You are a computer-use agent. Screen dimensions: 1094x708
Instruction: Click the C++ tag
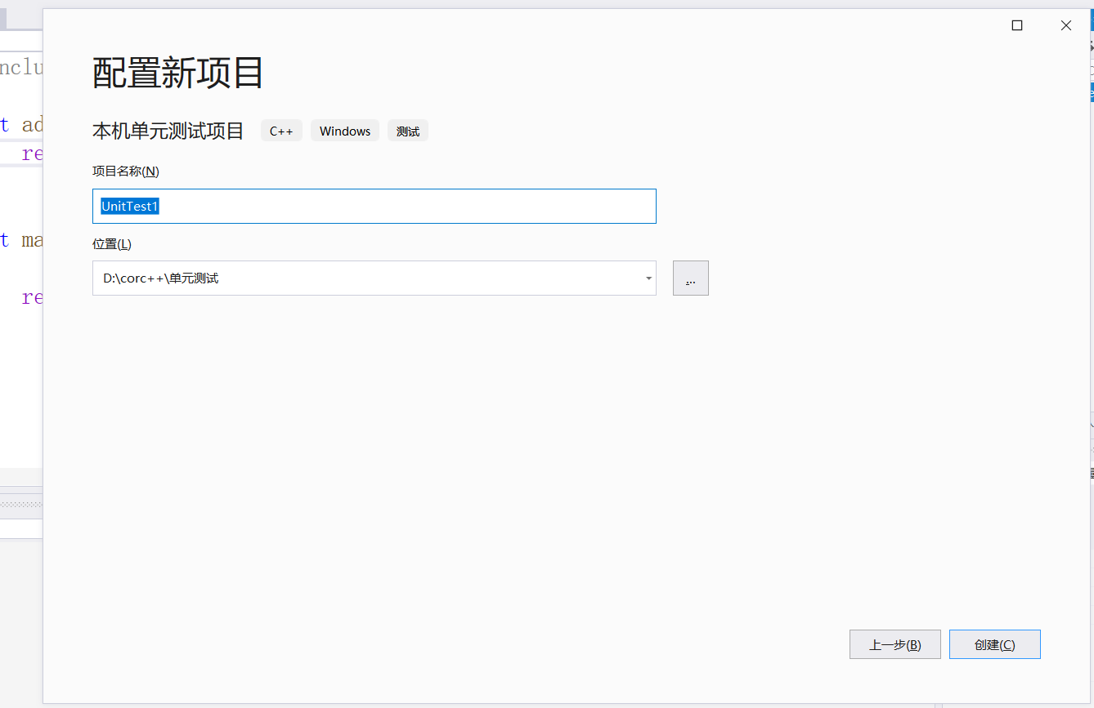[x=281, y=131]
